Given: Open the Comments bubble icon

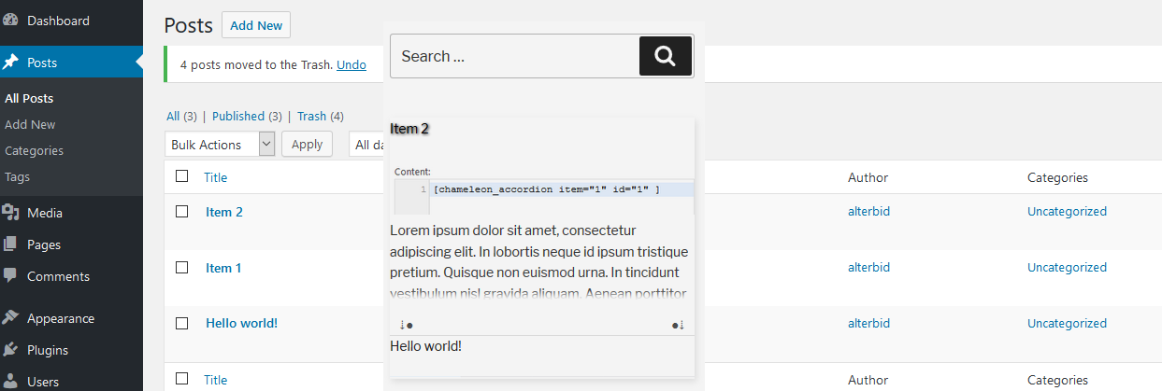Looking at the screenshot, I should [11, 276].
